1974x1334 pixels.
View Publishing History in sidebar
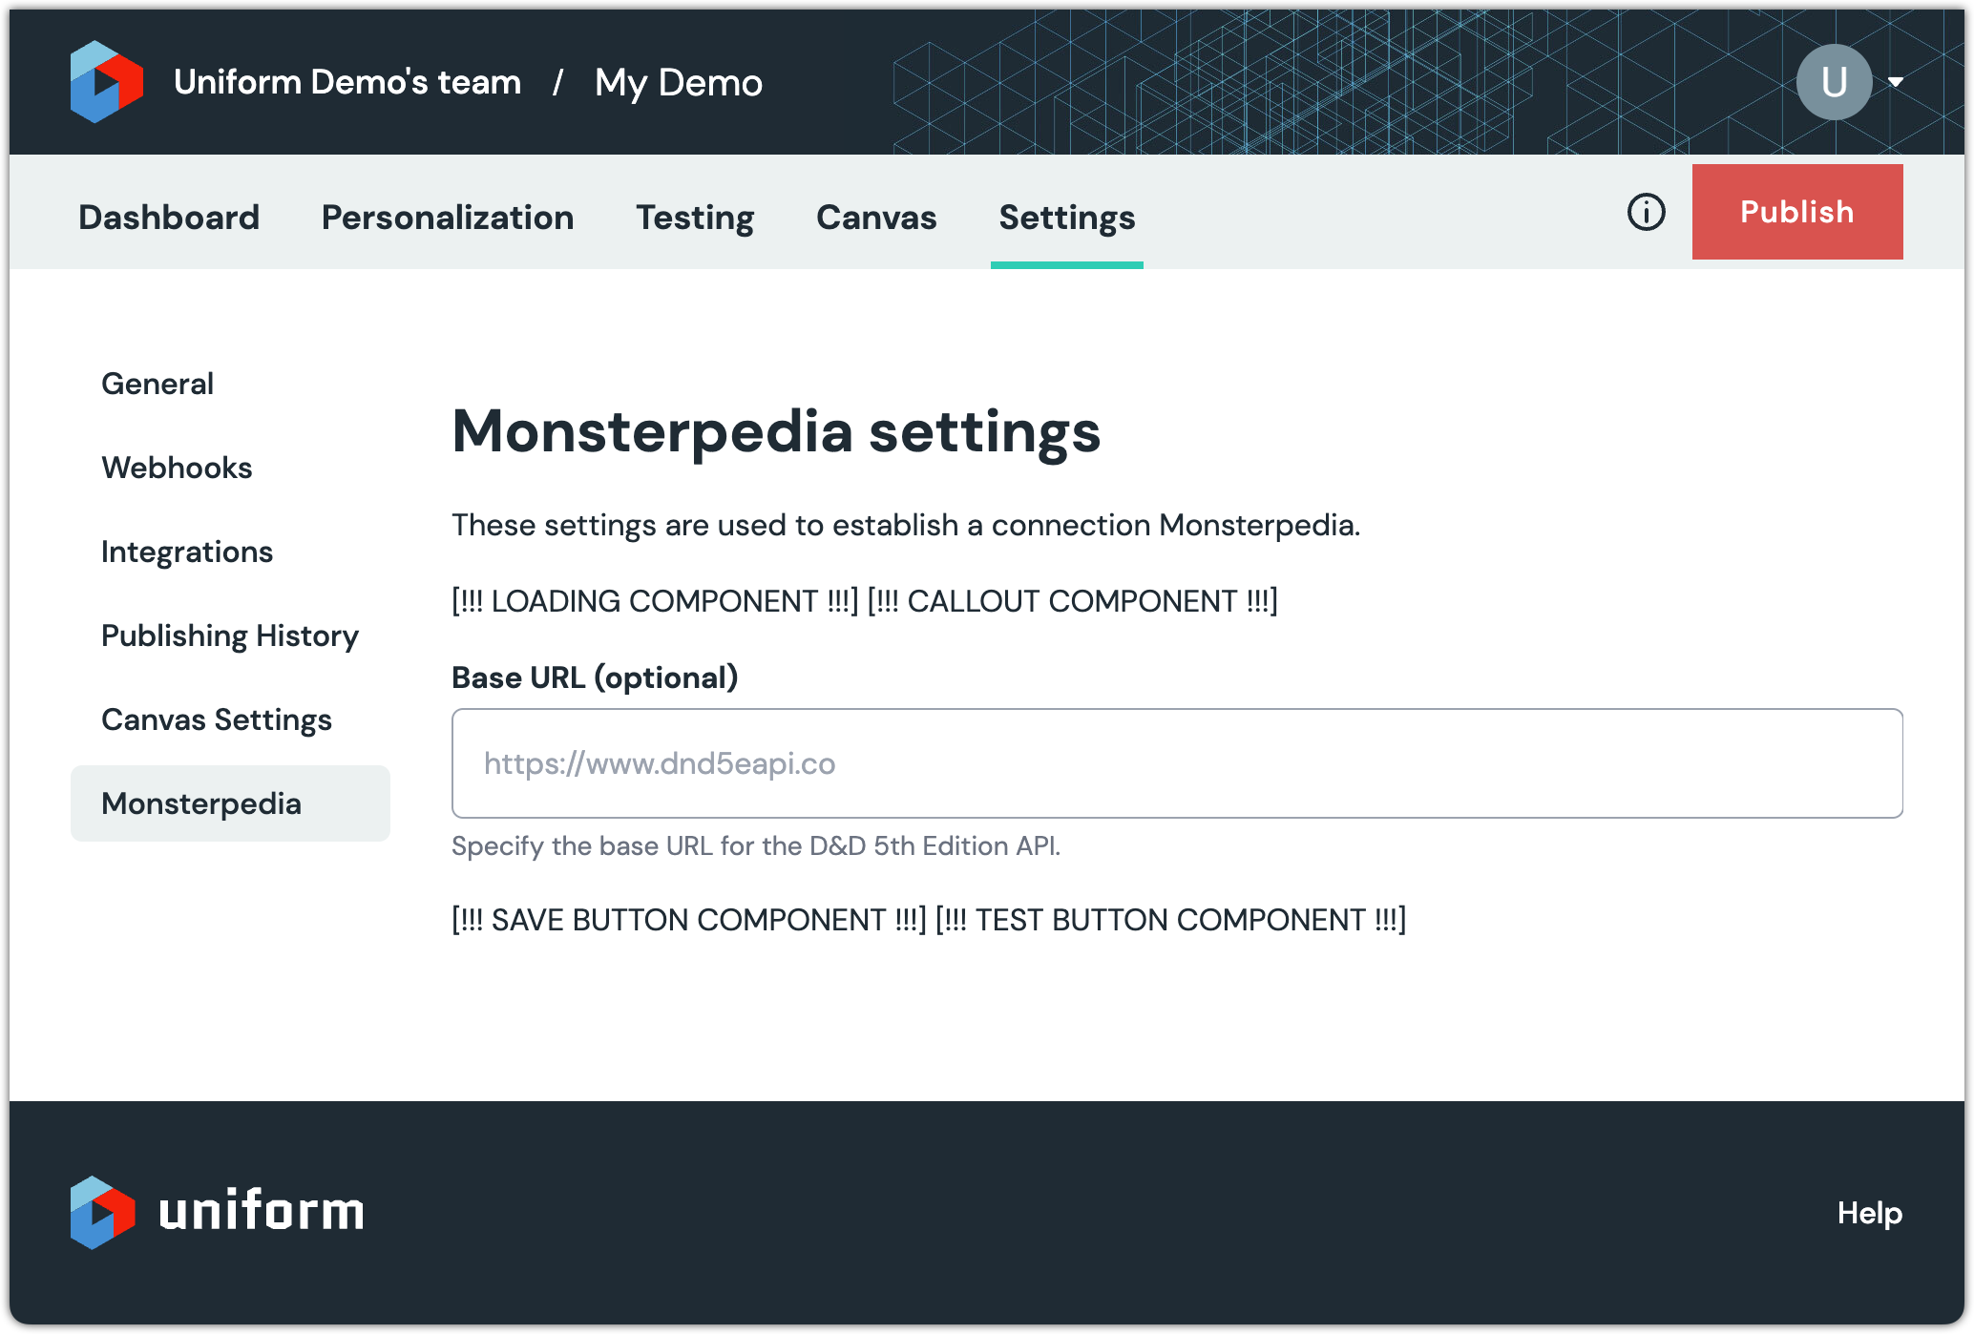(x=230, y=636)
